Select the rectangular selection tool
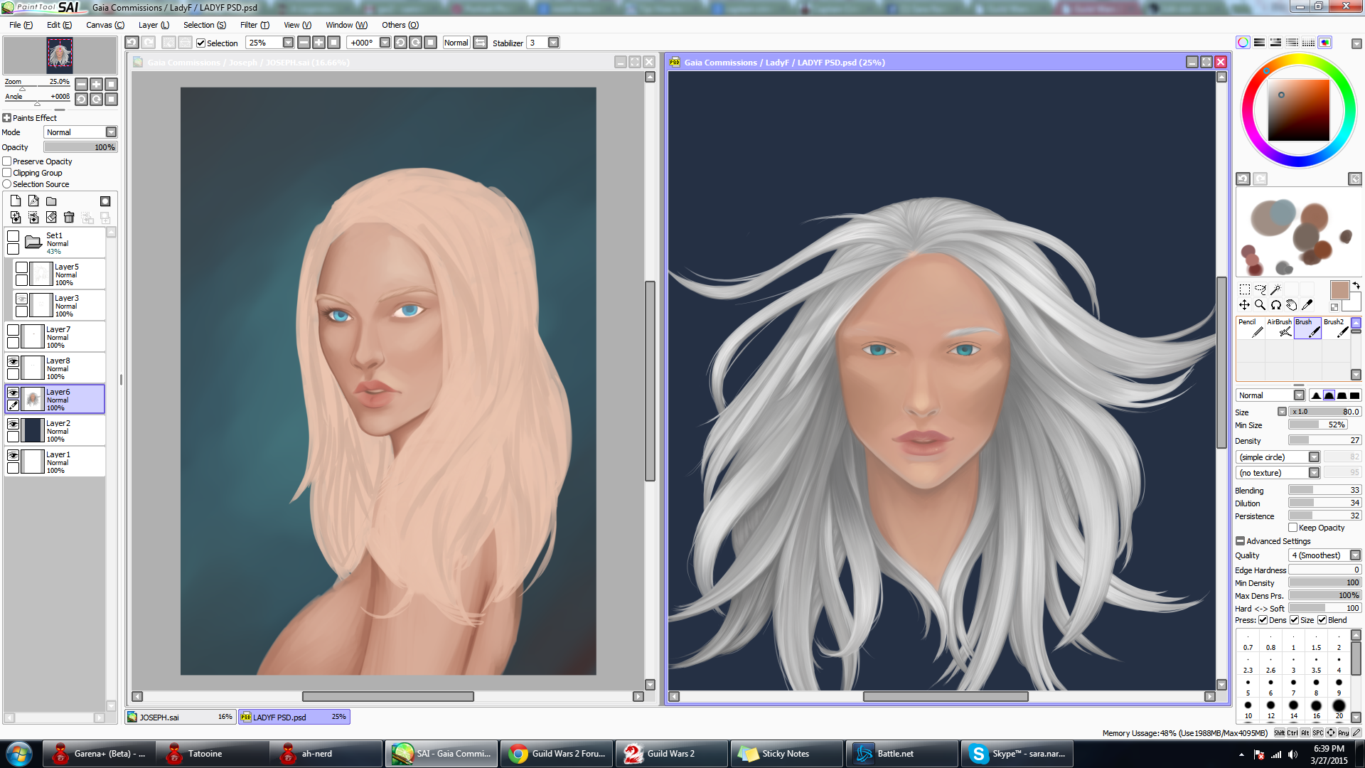 (1244, 289)
